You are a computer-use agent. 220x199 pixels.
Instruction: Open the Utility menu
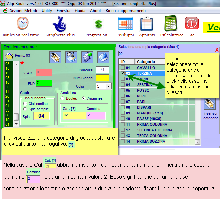(47, 11)
